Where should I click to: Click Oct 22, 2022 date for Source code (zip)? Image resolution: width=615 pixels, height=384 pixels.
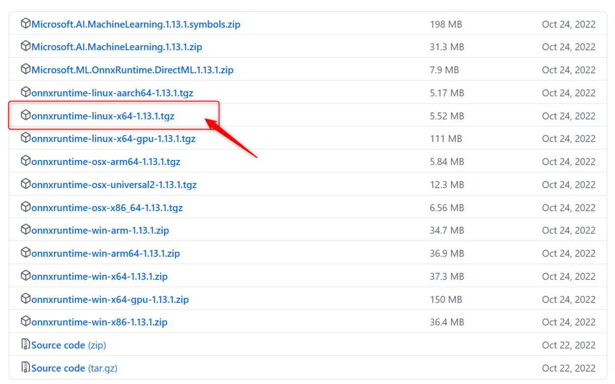click(569, 345)
